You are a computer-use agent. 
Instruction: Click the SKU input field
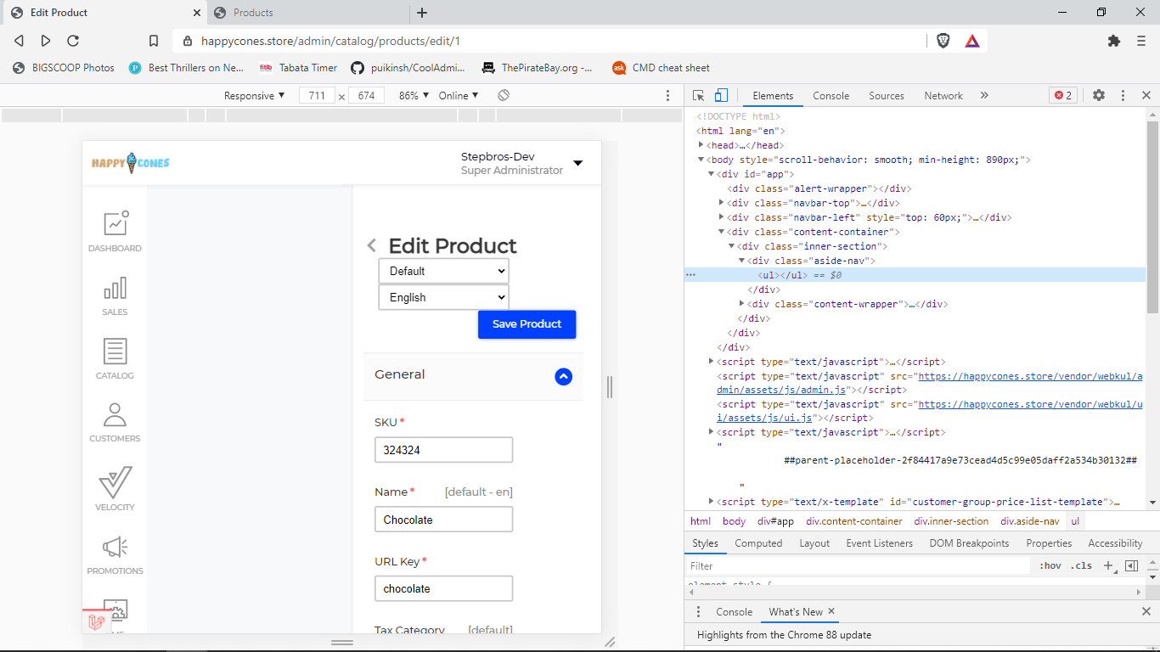click(x=443, y=450)
